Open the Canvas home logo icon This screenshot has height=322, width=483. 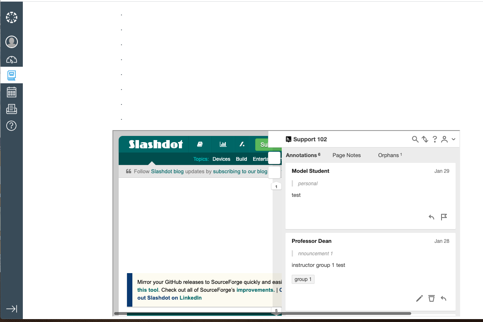click(x=11, y=17)
